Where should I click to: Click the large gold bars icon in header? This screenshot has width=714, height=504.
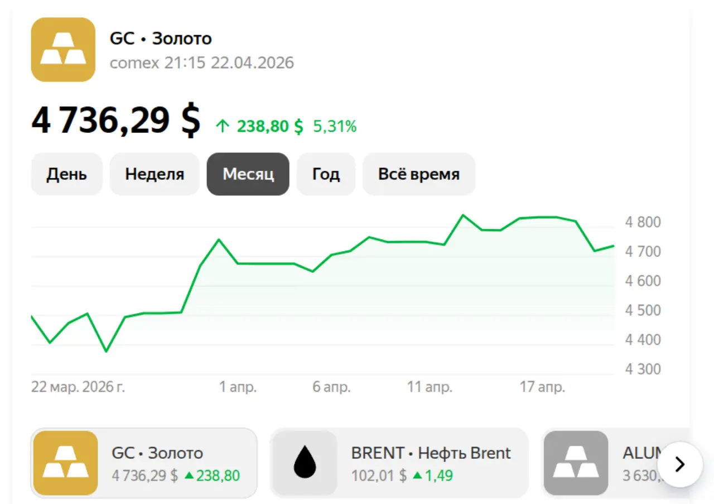tap(63, 50)
